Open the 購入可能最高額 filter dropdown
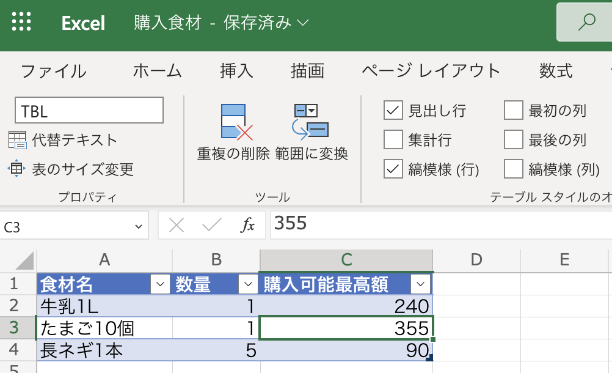 (420, 284)
